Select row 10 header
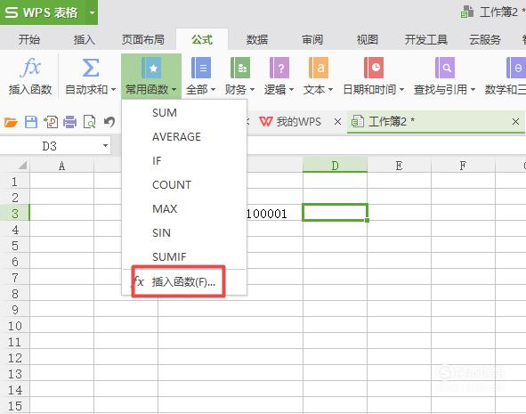The image size is (526, 414). coord(15,326)
